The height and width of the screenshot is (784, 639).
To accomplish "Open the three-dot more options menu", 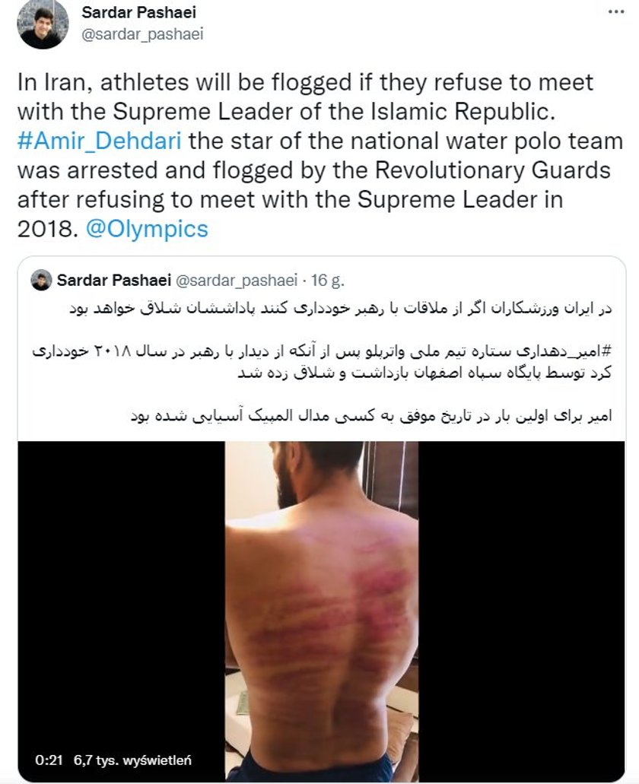I will (x=616, y=11).
